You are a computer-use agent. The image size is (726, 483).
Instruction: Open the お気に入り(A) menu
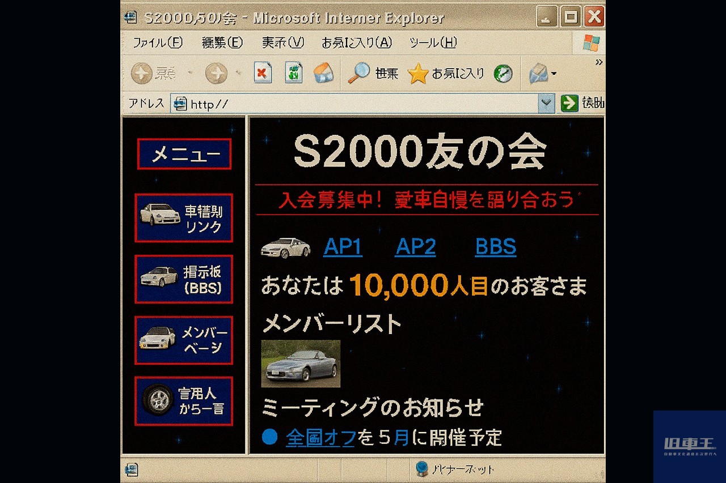(357, 42)
